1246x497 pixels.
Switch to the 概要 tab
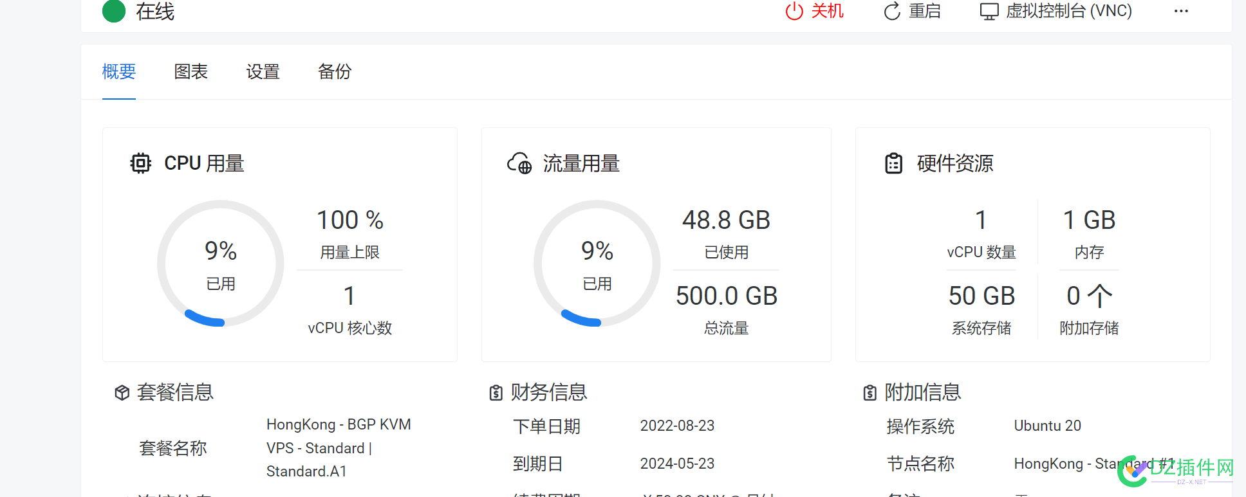[x=119, y=71]
